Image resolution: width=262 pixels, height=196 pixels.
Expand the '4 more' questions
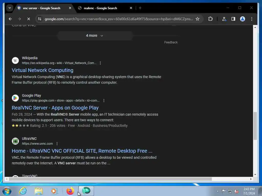95,35
